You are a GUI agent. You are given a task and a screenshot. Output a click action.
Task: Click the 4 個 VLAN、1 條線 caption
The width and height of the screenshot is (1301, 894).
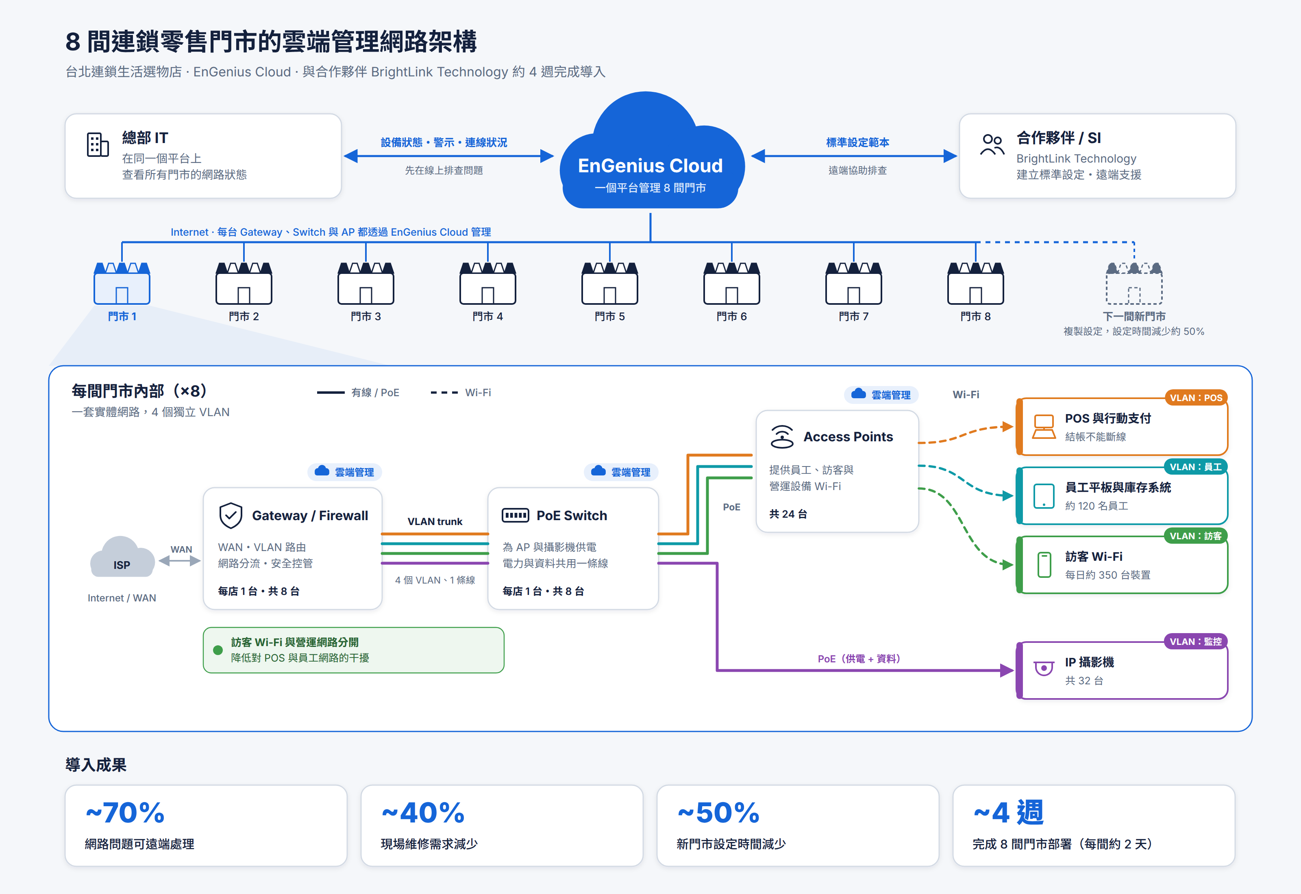click(x=435, y=580)
